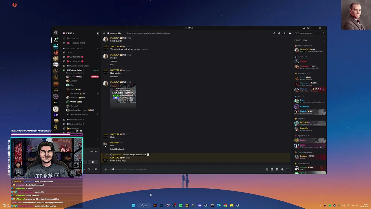Open keplin's profile in member list
Screen dimensions: 371x209
pos(310,140)
